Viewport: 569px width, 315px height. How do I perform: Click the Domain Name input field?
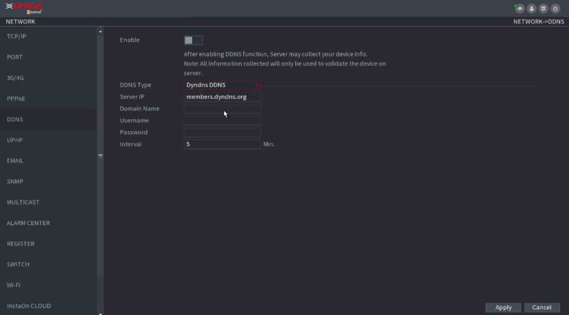(222, 109)
